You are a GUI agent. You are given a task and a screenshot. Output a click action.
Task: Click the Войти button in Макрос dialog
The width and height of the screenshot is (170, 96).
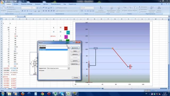75,51
